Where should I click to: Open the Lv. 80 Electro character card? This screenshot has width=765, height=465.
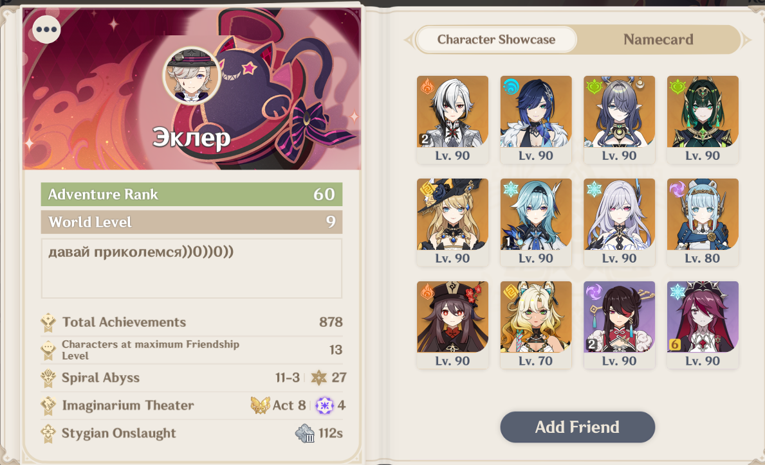[703, 222]
